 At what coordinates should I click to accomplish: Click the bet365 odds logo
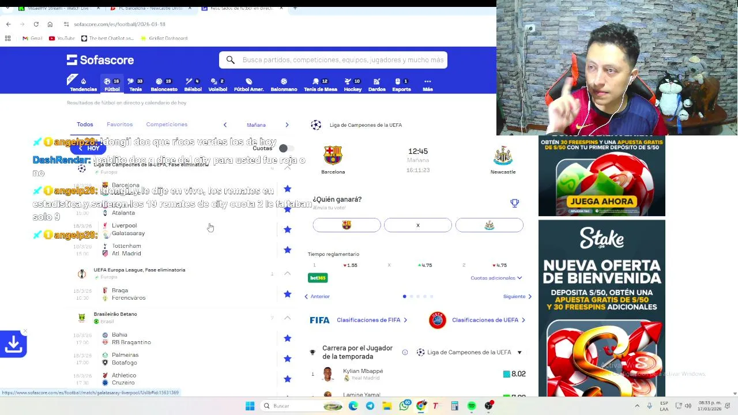(x=318, y=278)
